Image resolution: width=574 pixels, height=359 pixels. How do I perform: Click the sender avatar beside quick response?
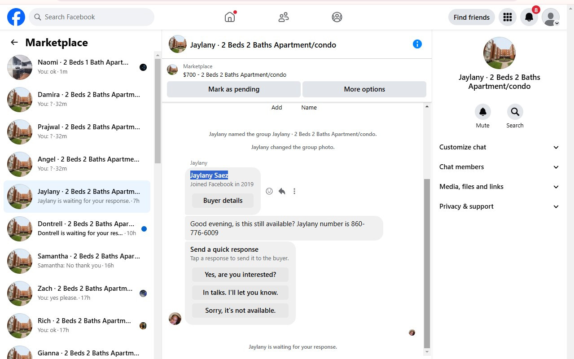tap(175, 319)
